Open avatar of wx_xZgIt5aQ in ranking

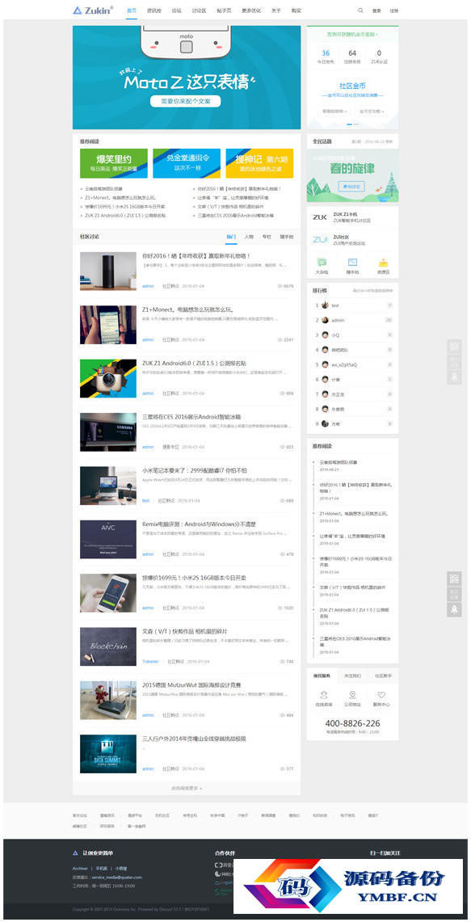[325, 364]
